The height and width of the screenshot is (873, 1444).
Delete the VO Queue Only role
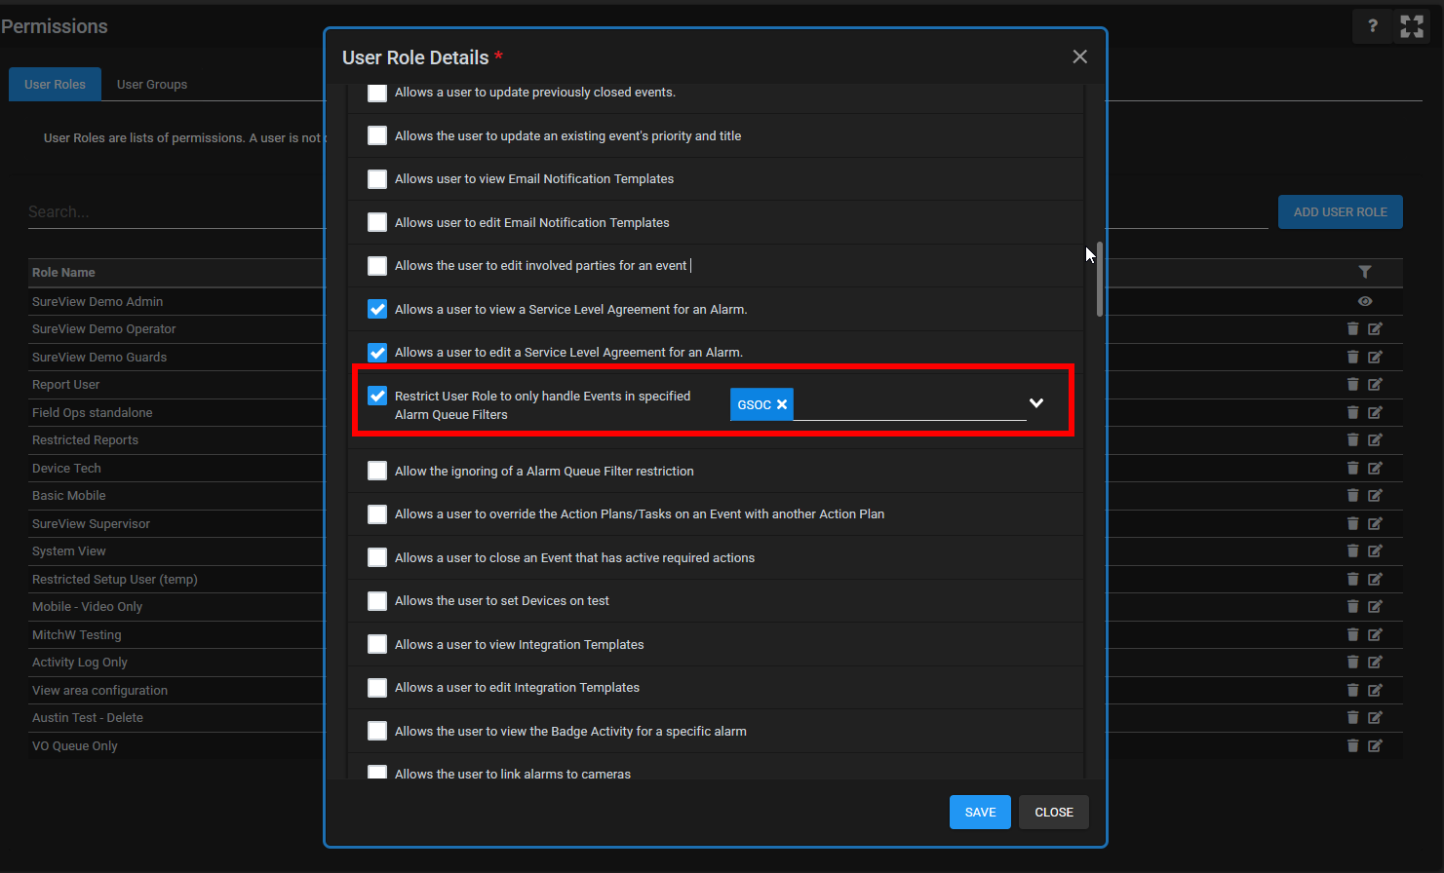point(1352,745)
